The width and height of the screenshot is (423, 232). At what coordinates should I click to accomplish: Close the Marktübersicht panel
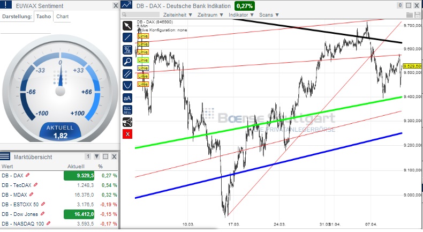[114, 156]
